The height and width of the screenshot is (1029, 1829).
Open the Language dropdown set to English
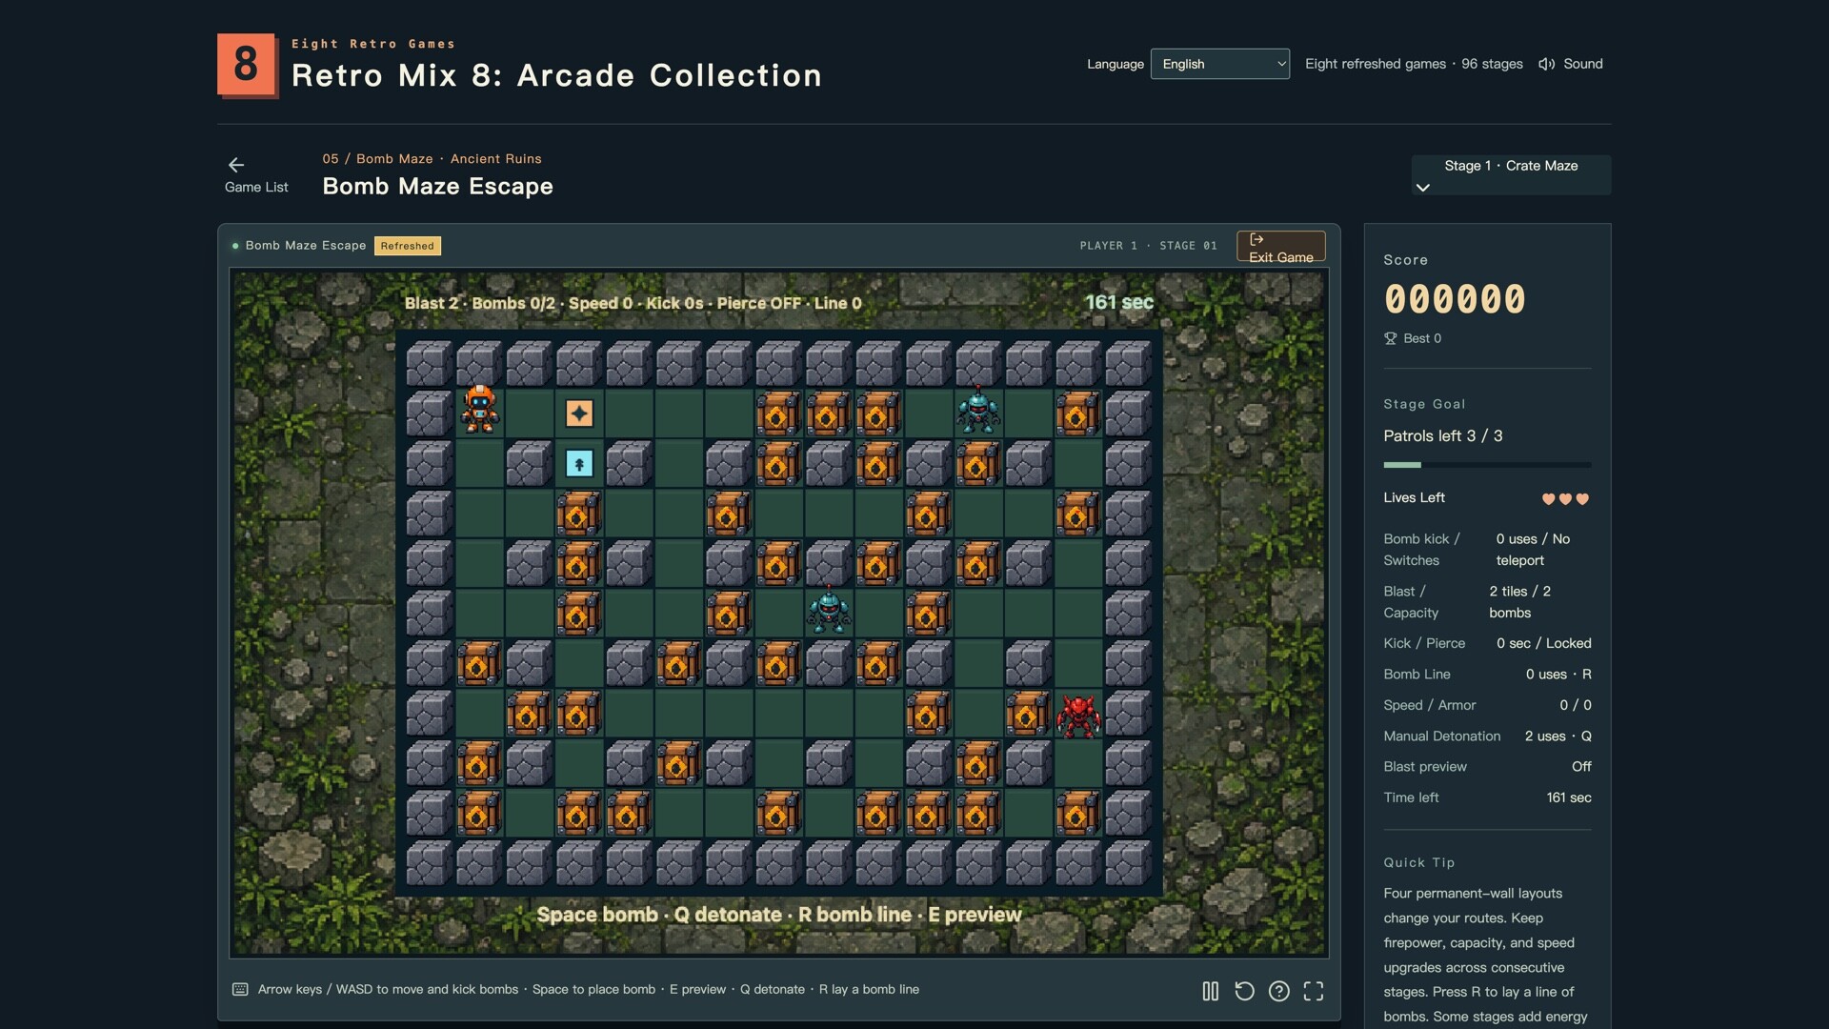pos(1219,64)
